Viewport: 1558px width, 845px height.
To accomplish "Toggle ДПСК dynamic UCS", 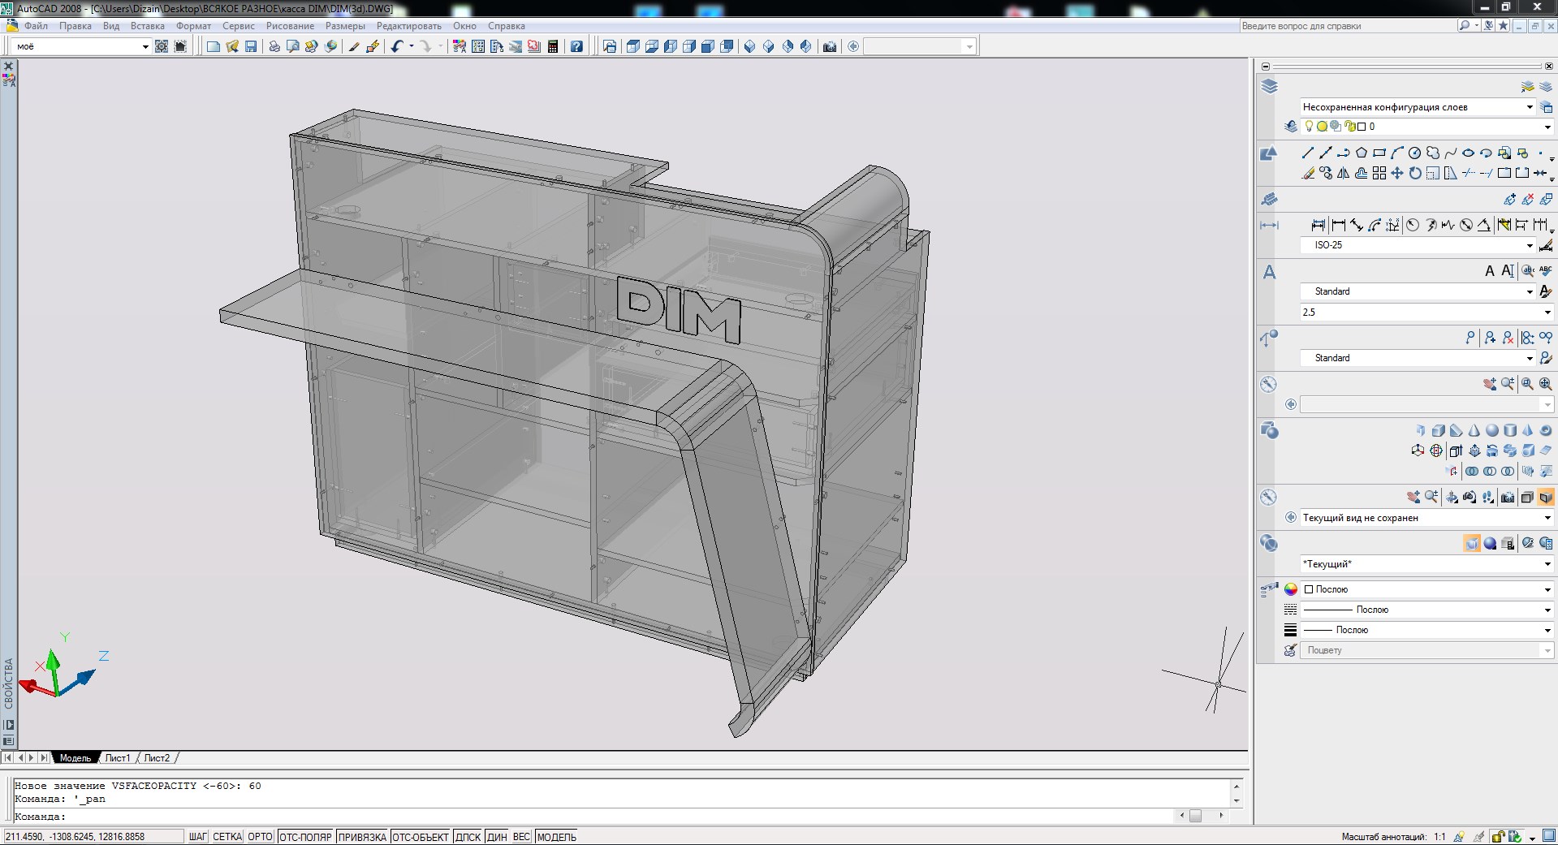I will tap(468, 837).
